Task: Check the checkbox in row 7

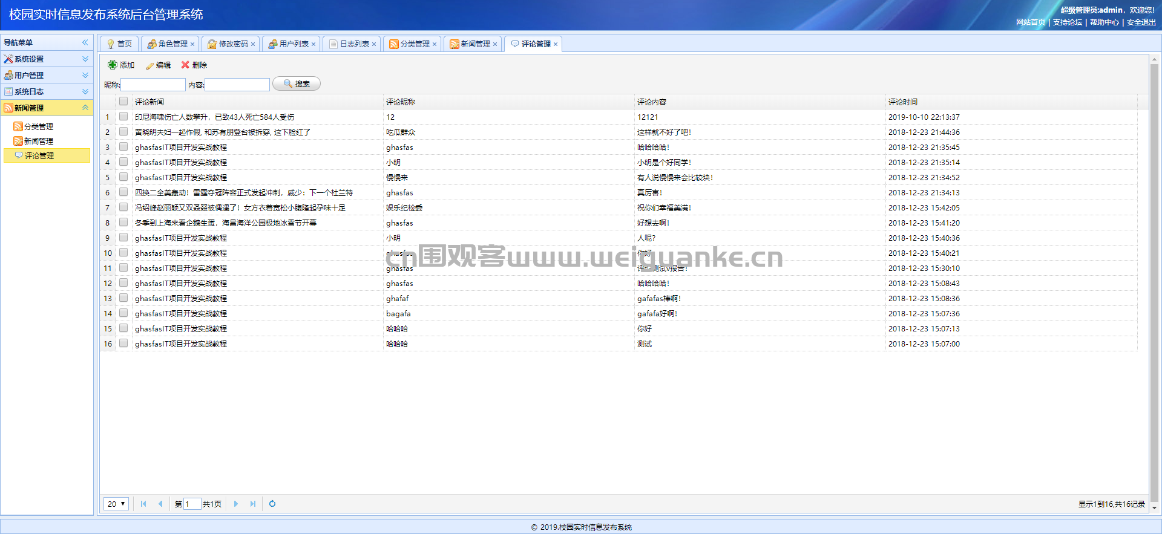Action: point(123,207)
